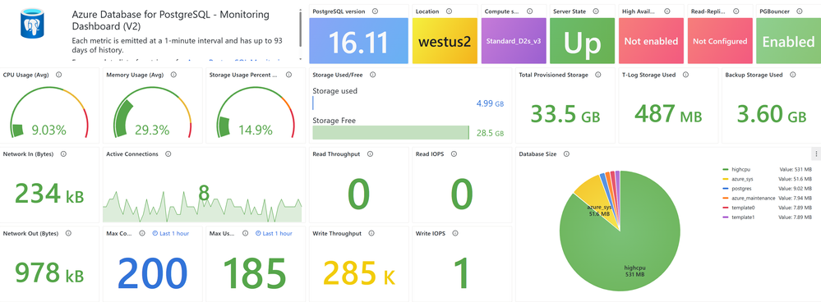
Task: Click the Server State info icon
Action: [x=597, y=11]
